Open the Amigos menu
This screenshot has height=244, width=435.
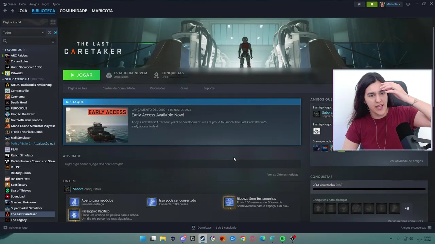tap(34, 4)
